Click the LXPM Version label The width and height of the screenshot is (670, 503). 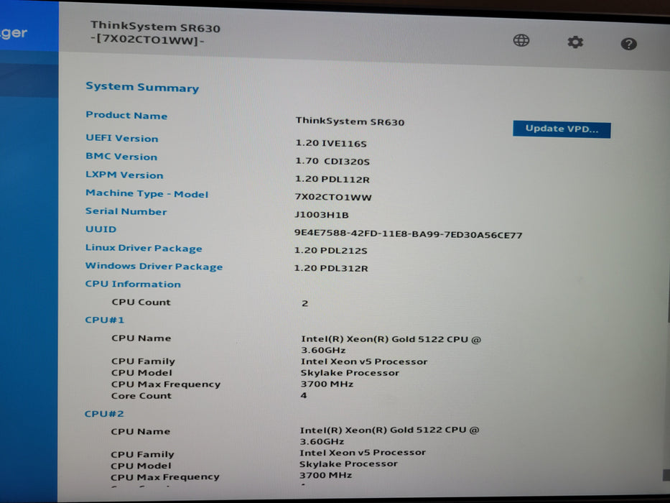[x=124, y=175]
